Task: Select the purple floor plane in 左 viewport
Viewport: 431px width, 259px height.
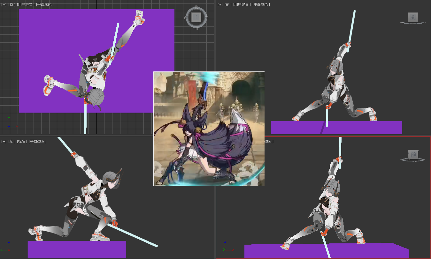Action: (77, 249)
